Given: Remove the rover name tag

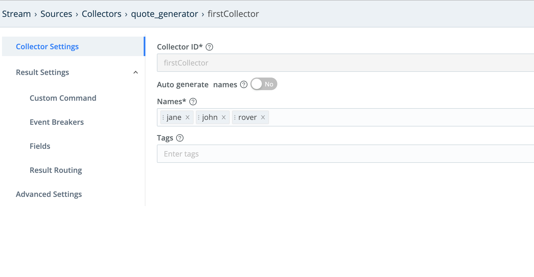Looking at the screenshot, I should coord(263,117).
